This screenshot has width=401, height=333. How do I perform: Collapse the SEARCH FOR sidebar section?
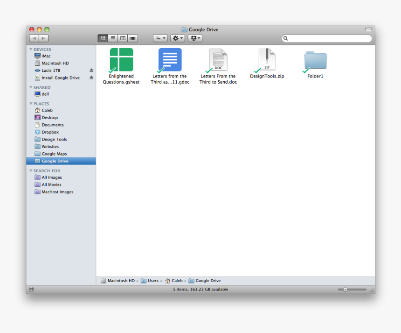tap(31, 170)
